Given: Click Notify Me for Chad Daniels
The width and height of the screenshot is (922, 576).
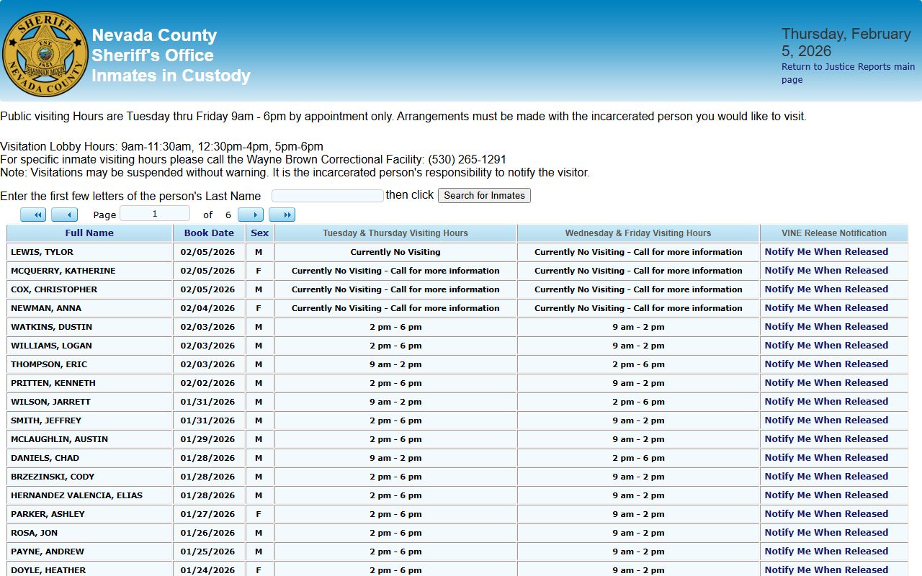Looking at the screenshot, I should tap(826, 458).
